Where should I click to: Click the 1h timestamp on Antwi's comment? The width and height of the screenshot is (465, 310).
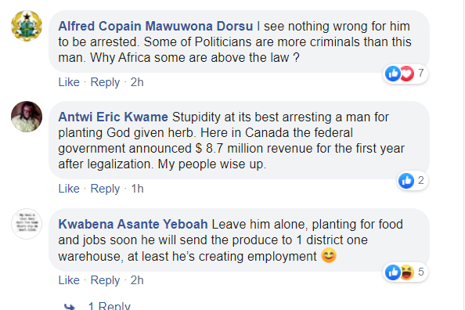(x=137, y=189)
